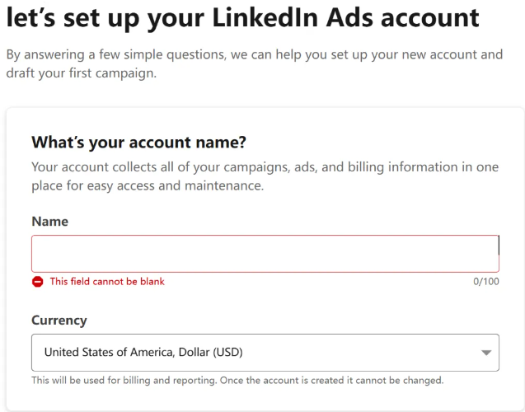The height and width of the screenshot is (412, 525).
Task: Click the LinkedIn Ads account page title
Action: [243, 17]
